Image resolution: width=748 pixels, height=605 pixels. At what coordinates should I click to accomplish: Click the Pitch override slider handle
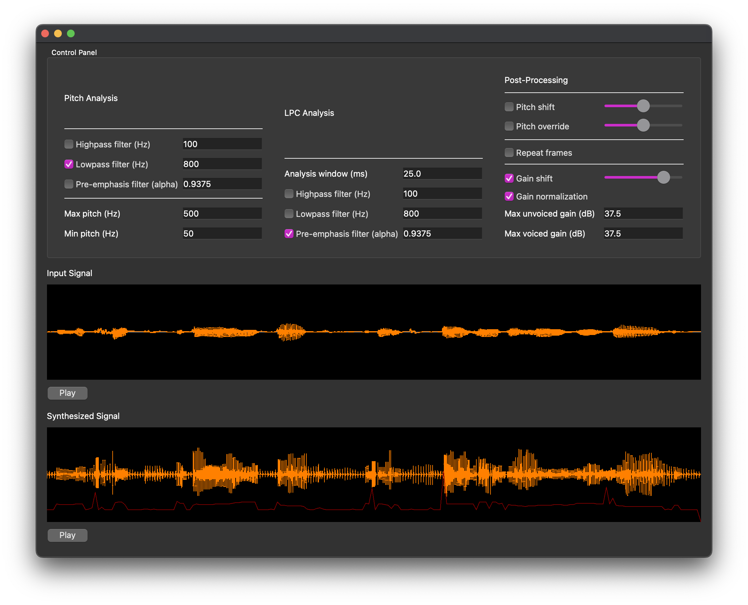(643, 125)
